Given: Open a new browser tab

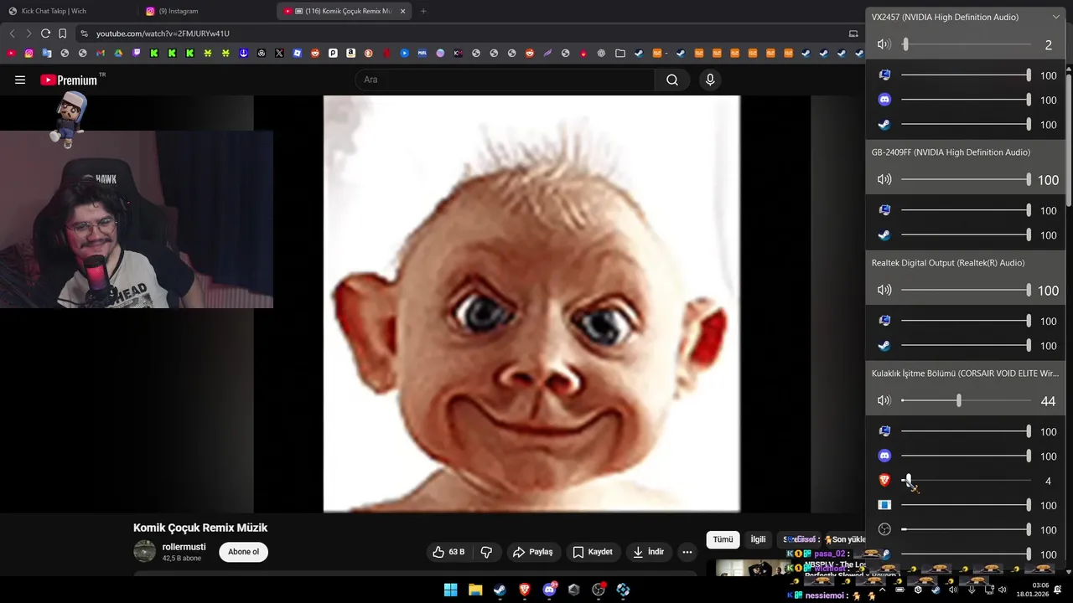Looking at the screenshot, I should click(x=423, y=11).
